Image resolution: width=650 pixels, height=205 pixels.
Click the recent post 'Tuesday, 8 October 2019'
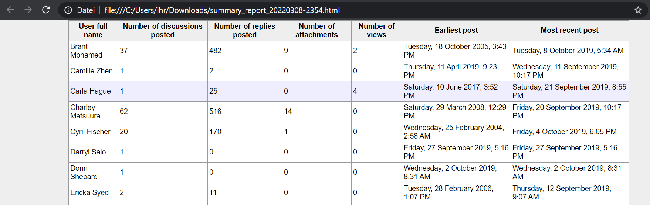point(568,51)
